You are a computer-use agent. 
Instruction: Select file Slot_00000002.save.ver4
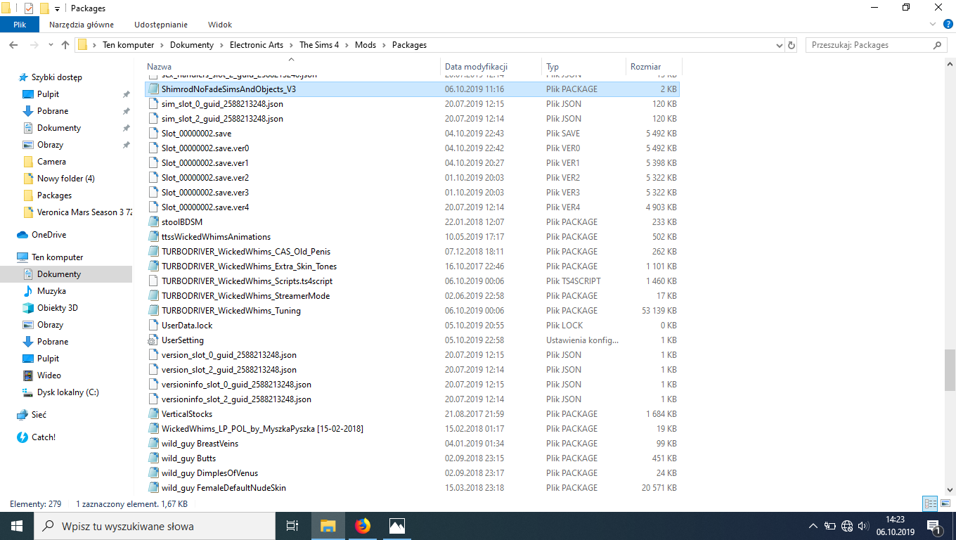tap(412, 207)
